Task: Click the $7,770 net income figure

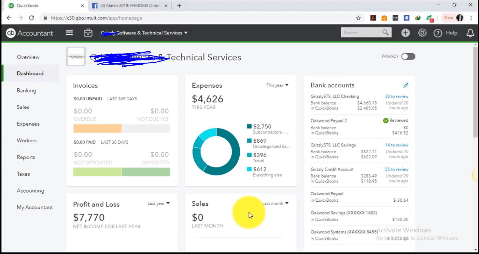Action: (x=89, y=217)
